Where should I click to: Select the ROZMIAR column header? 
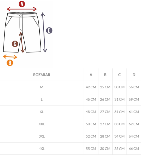pos(41,75)
